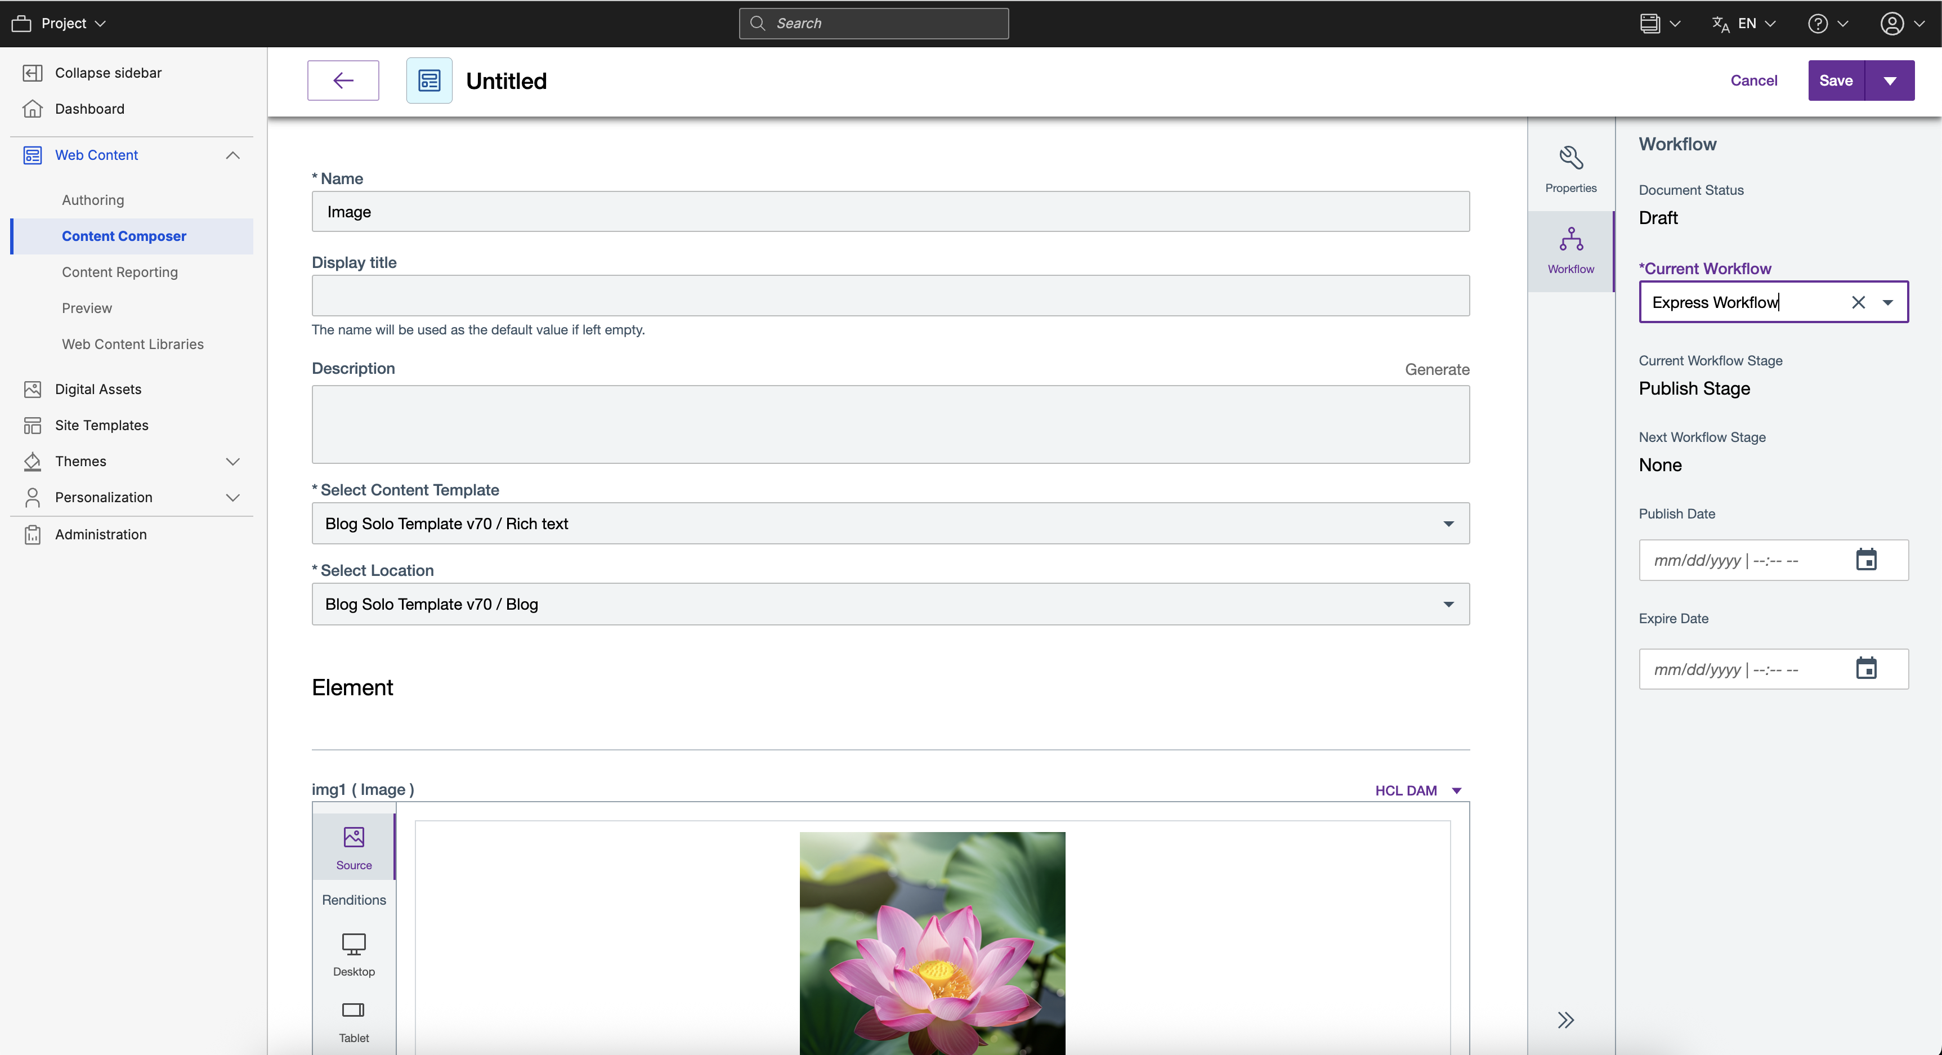Click the Cancel button
The height and width of the screenshot is (1055, 1942).
[1753, 80]
